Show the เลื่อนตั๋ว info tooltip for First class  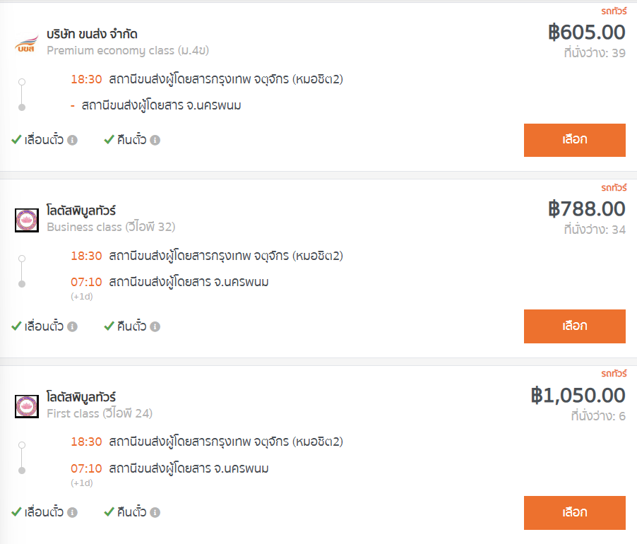72,512
